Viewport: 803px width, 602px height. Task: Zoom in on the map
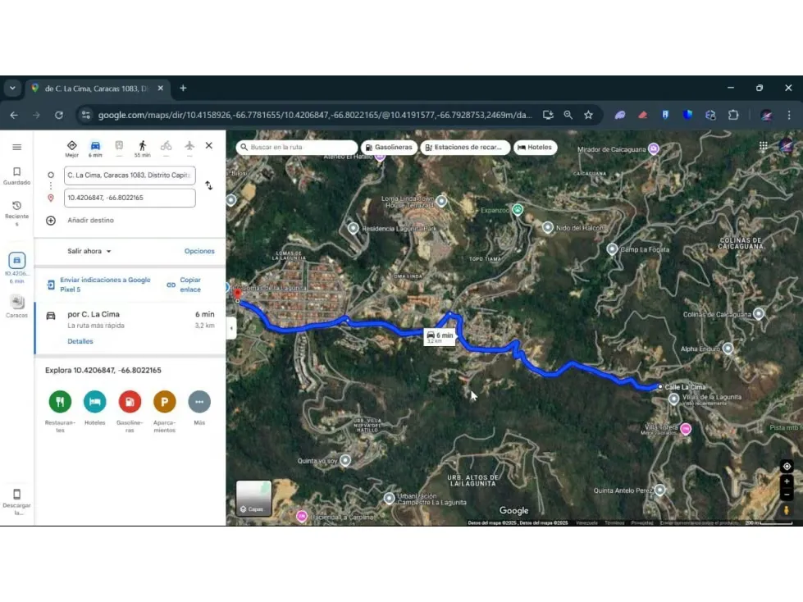click(x=787, y=481)
